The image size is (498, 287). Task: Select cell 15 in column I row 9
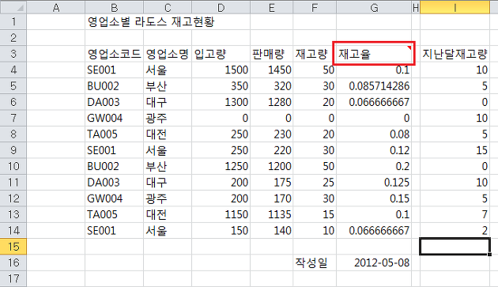(455, 150)
